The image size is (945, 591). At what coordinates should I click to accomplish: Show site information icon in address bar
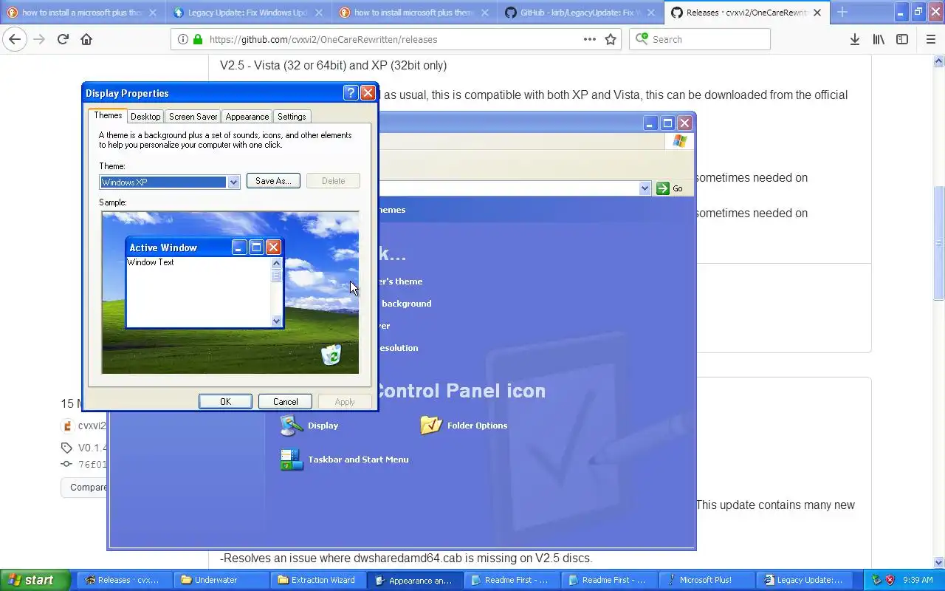(x=183, y=40)
